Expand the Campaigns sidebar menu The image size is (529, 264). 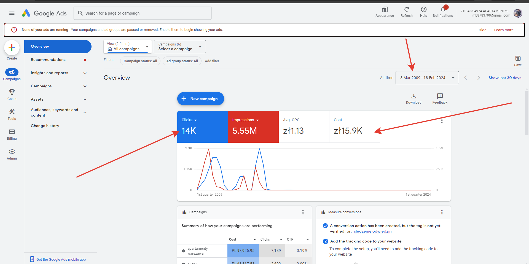(x=58, y=86)
